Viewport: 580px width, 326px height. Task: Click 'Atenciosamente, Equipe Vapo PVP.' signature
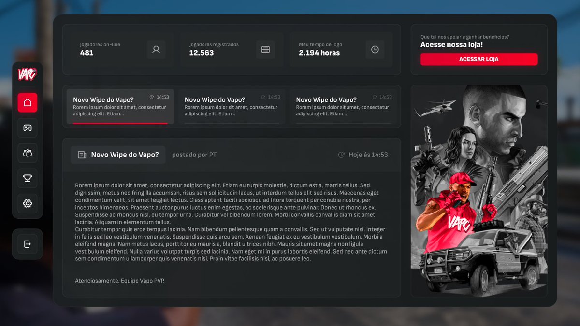tap(120, 281)
